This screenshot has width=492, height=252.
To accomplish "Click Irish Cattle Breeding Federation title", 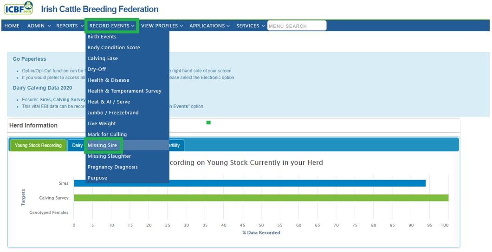I will click(100, 9).
